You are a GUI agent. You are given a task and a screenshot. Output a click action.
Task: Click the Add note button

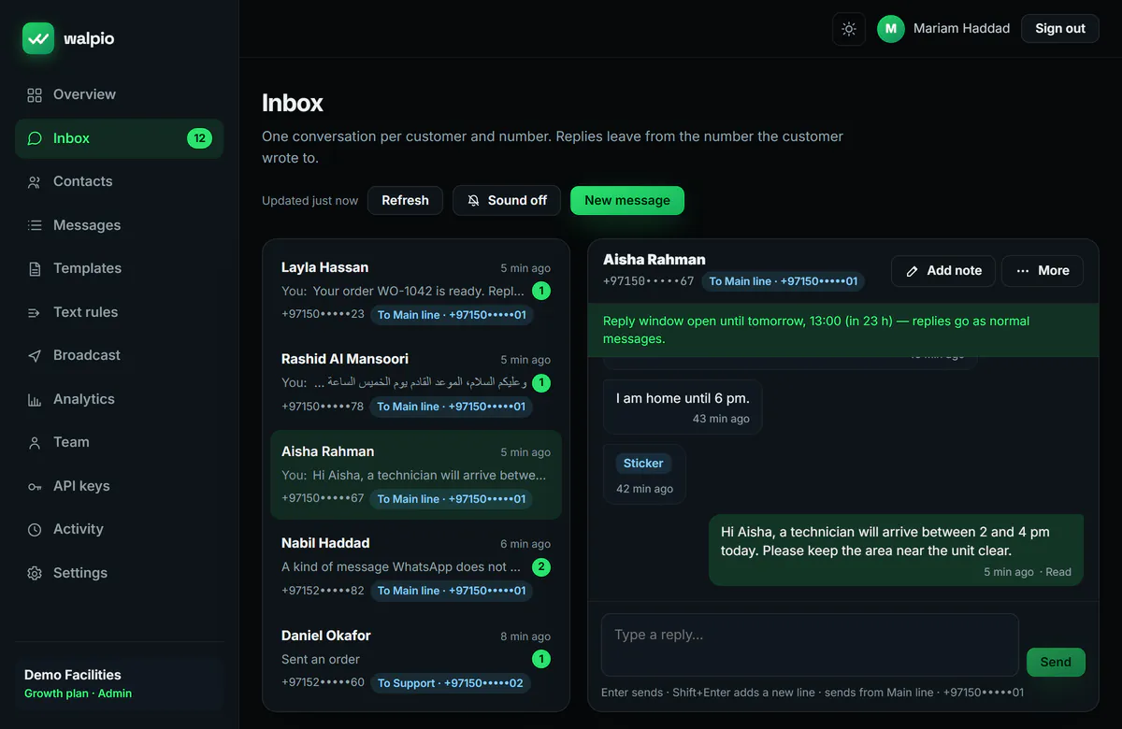pos(944,271)
